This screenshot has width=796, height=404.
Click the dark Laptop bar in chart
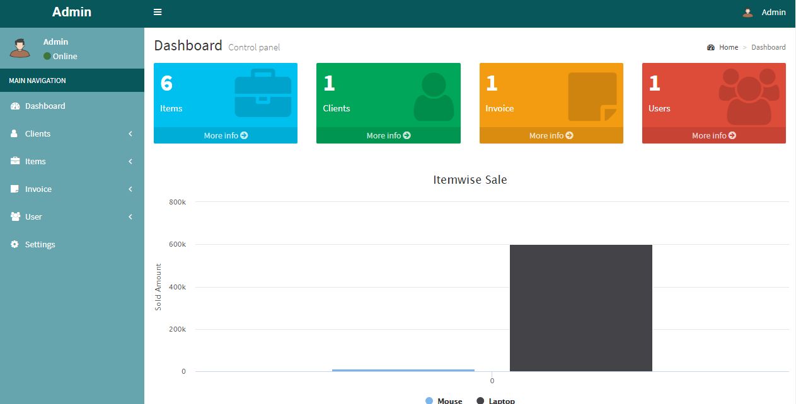click(580, 308)
